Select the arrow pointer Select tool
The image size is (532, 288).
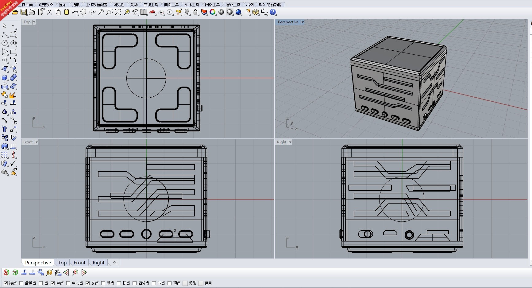point(5,26)
